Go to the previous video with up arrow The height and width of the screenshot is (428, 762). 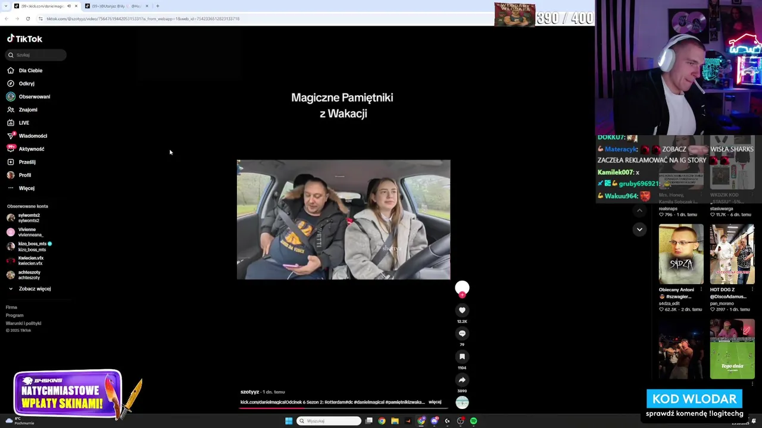[x=639, y=210]
